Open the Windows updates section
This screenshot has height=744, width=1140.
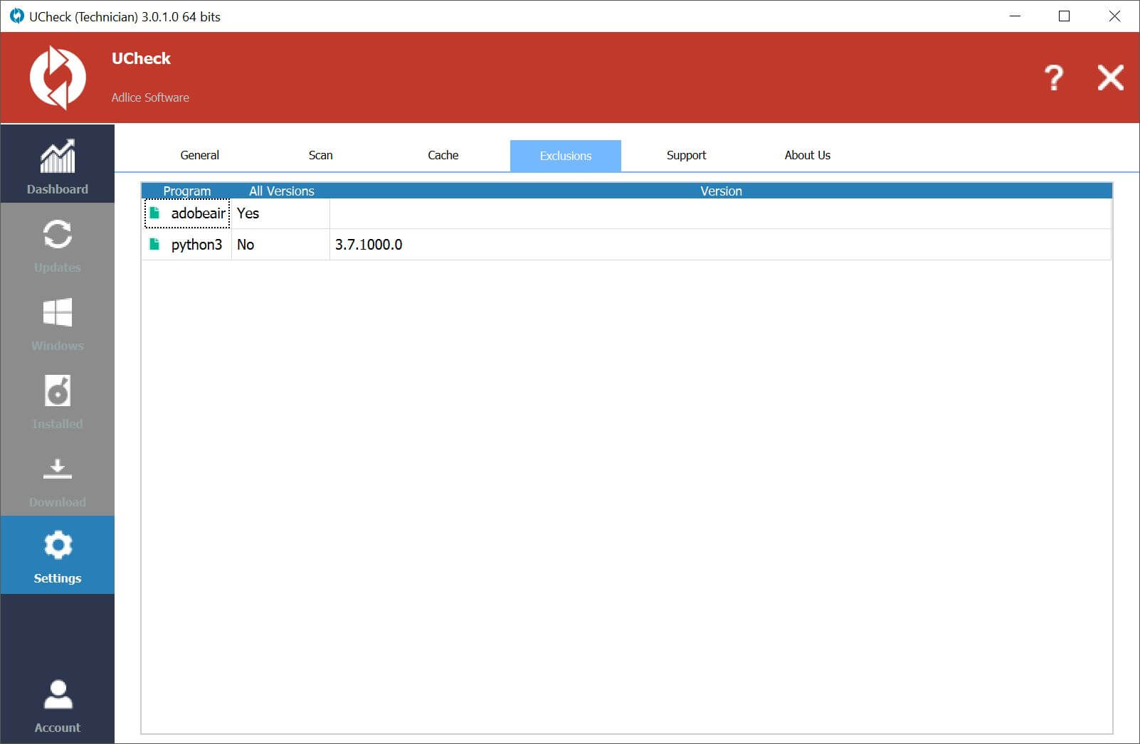(x=57, y=321)
